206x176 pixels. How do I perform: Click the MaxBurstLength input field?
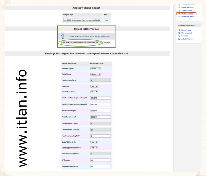pyautogui.click(x=100, y=110)
